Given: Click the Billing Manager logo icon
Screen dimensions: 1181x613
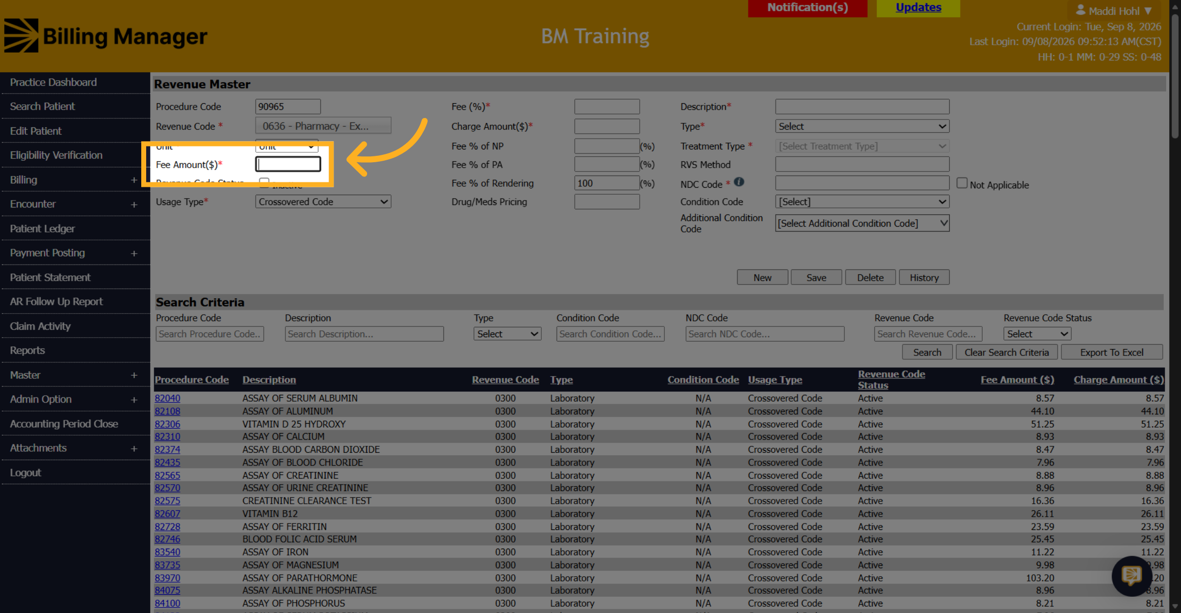Looking at the screenshot, I should click(21, 35).
